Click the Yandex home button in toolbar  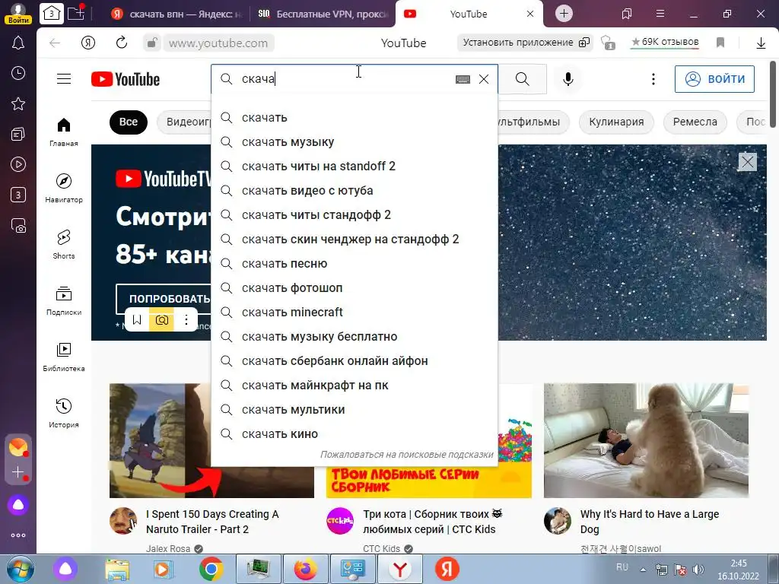tap(88, 43)
